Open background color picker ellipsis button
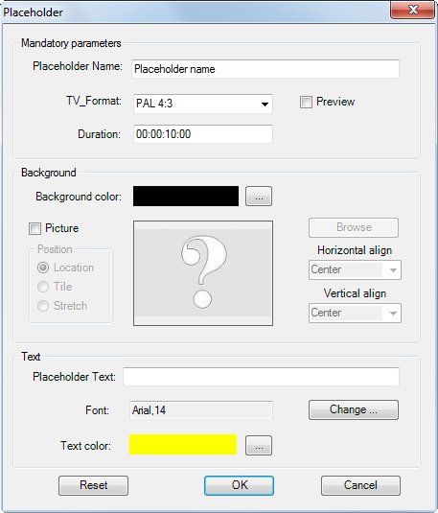 (x=259, y=197)
